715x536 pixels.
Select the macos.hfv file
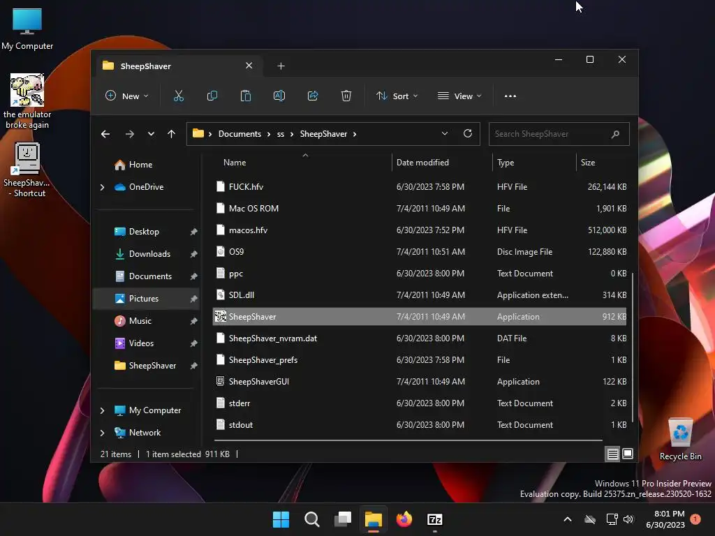(x=420, y=230)
